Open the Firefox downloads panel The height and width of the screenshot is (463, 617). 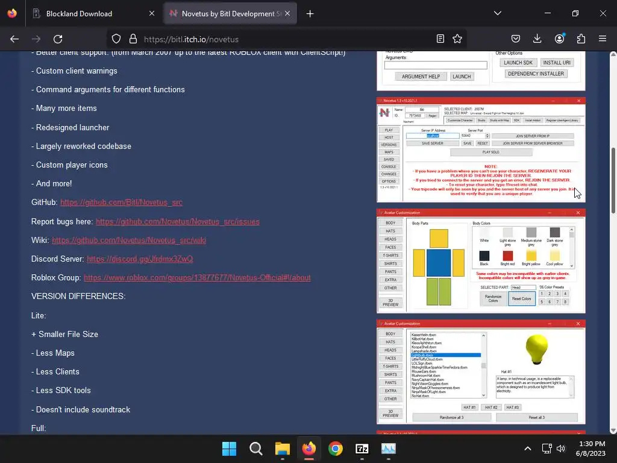tap(537, 39)
